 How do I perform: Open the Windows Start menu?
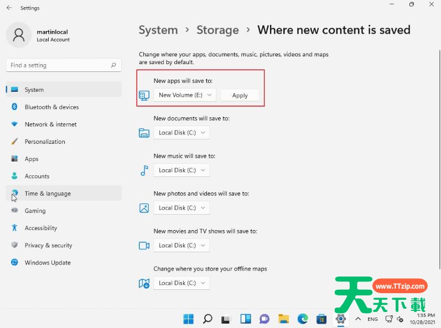[x=189, y=319]
